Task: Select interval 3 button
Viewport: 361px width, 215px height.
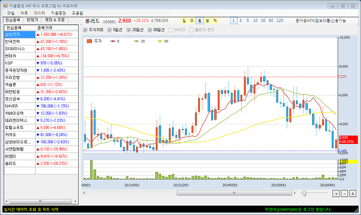Action: tap(240, 21)
